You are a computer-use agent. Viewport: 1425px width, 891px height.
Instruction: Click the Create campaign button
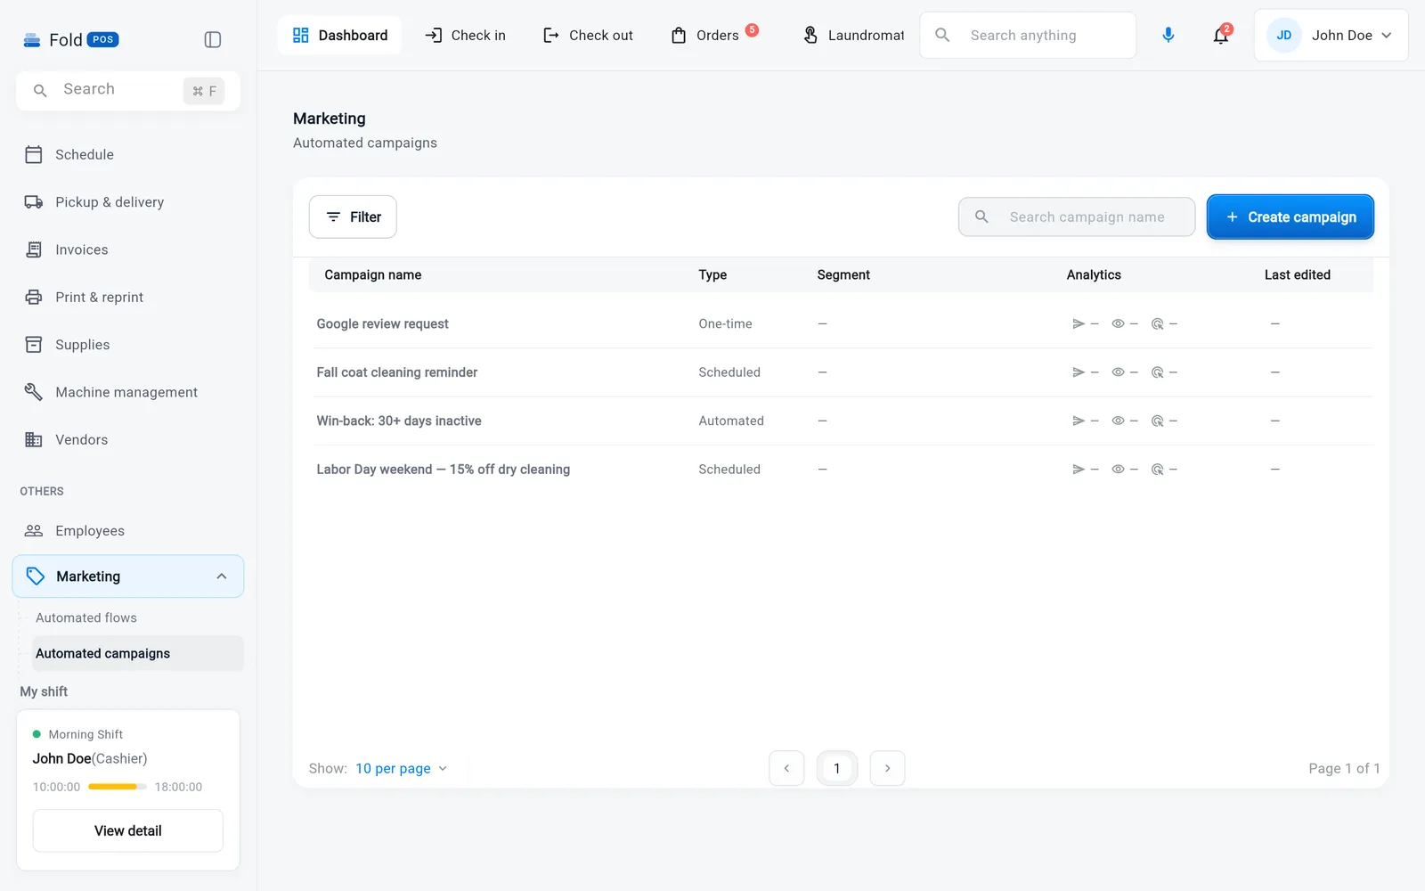click(1291, 217)
